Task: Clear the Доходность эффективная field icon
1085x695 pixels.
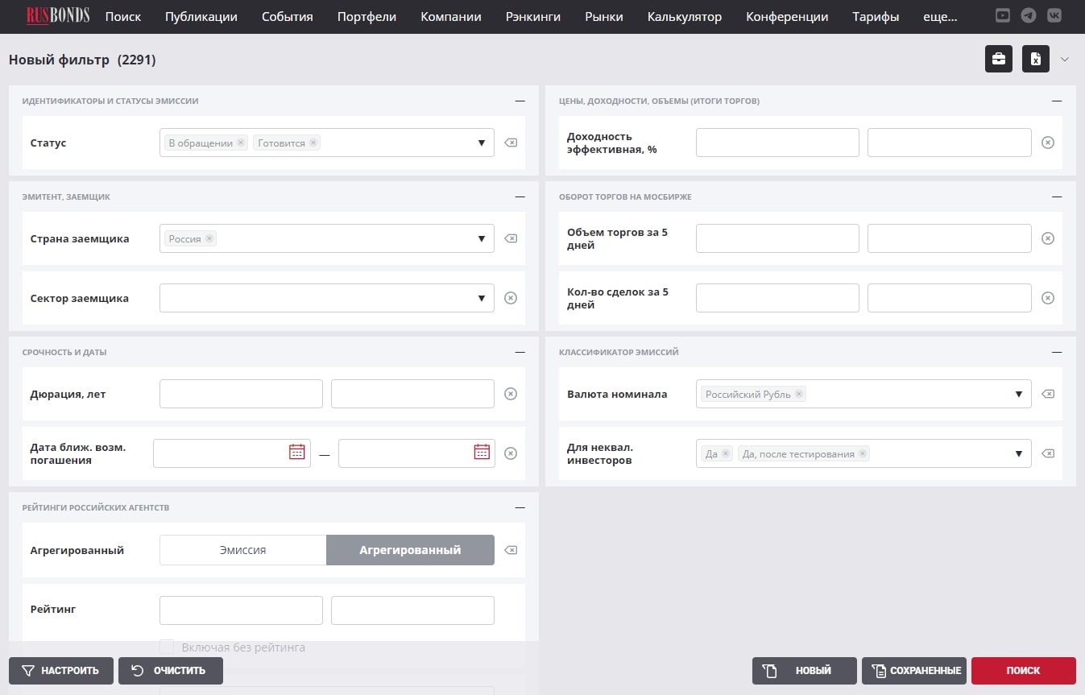Action: [x=1048, y=143]
